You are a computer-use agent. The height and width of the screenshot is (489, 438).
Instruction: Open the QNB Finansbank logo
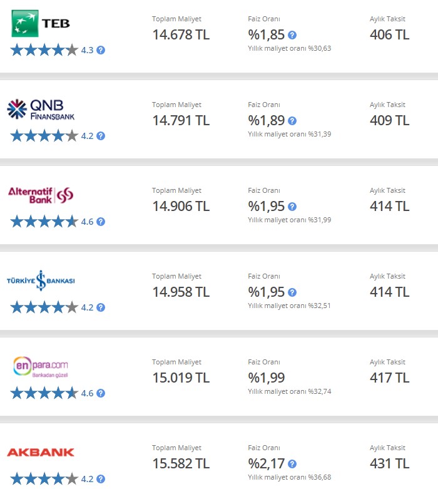(41, 110)
